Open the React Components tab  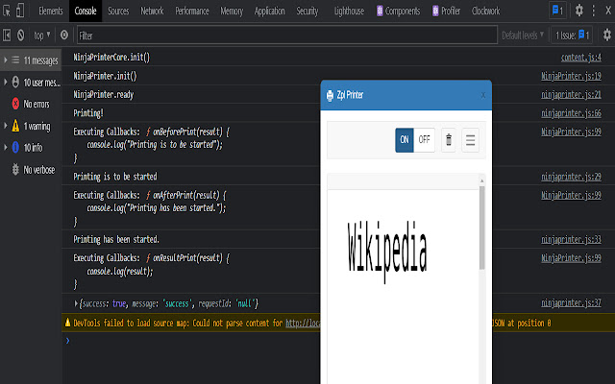pyautogui.click(x=399, y=11)
